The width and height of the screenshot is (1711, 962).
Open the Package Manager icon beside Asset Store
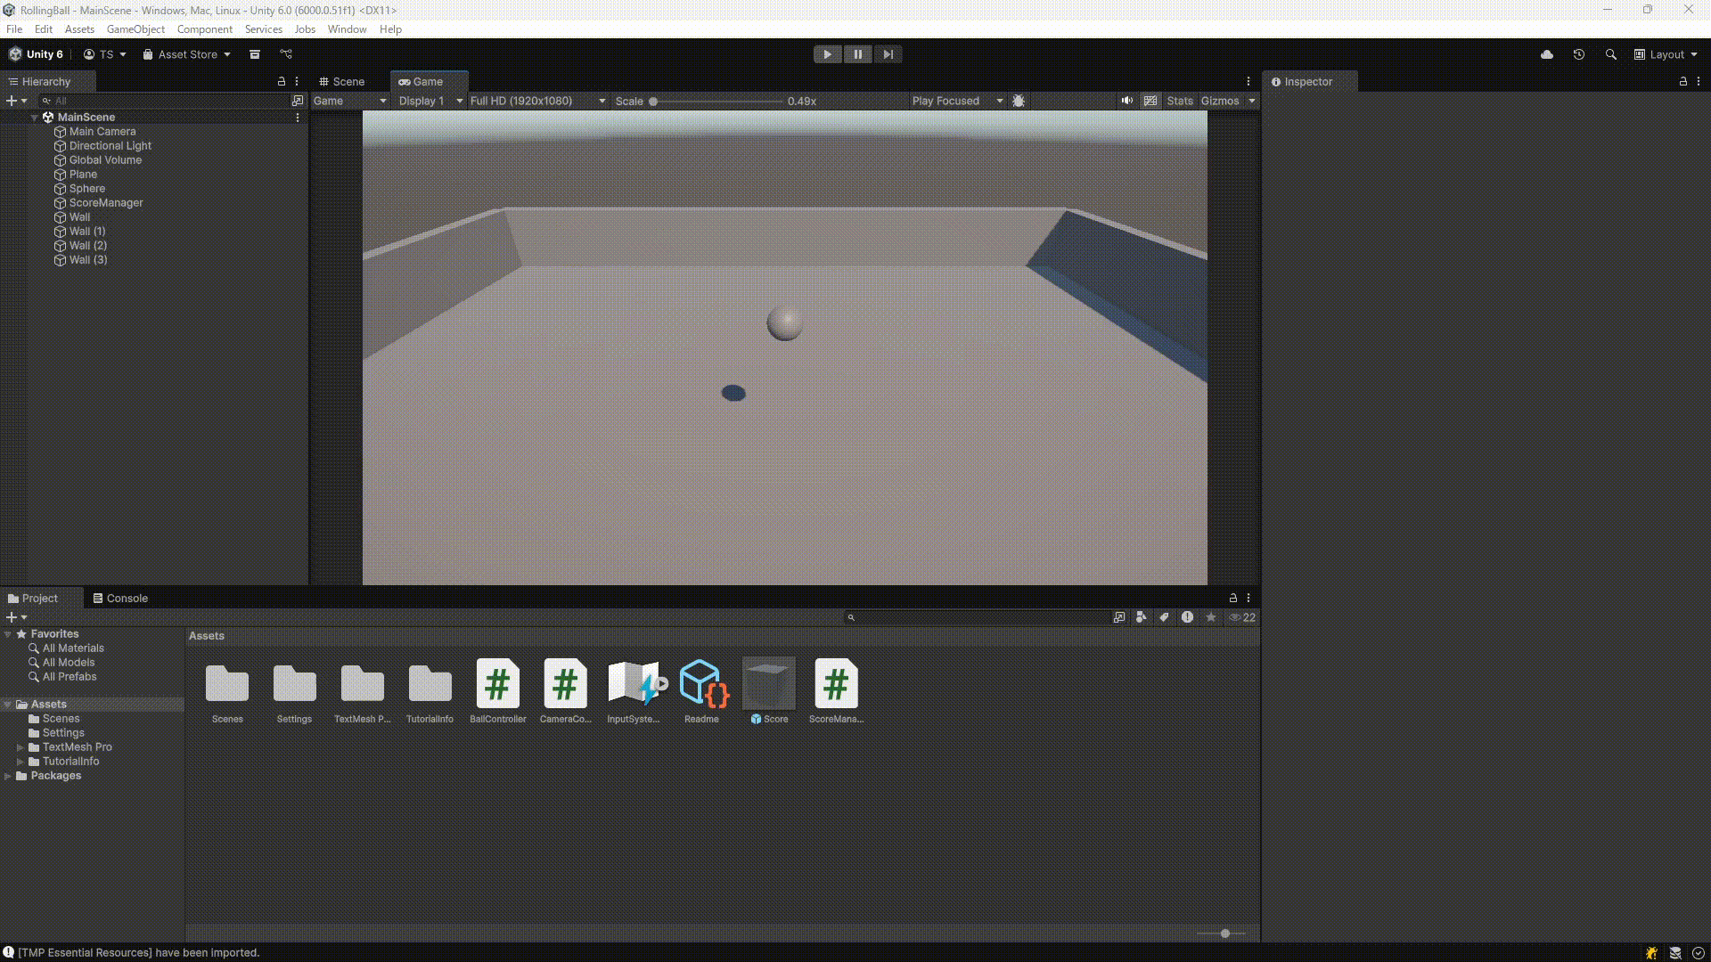255,54
